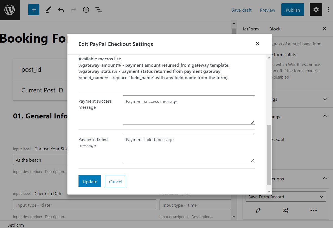Click the Update button
333x228 pixels.
pos(90,181)
